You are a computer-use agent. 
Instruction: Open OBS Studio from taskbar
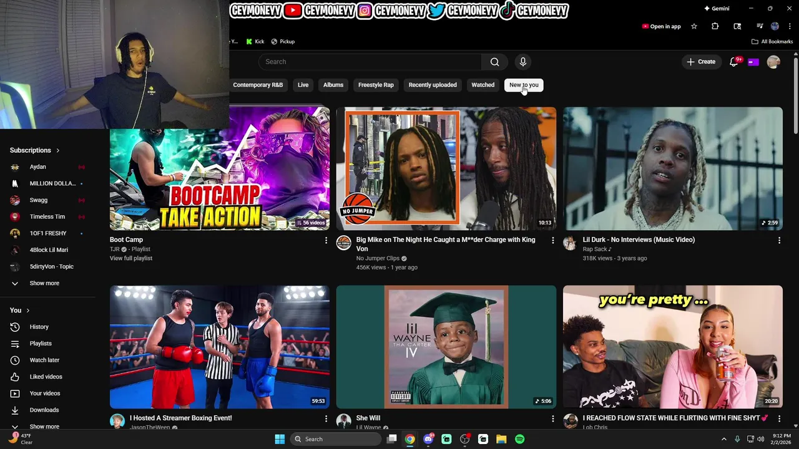coord(465,439)
